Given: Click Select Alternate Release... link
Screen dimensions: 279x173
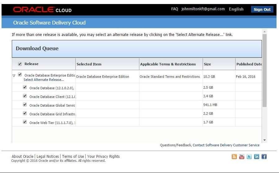Looking at the screenshot, I should click(43, 80).
